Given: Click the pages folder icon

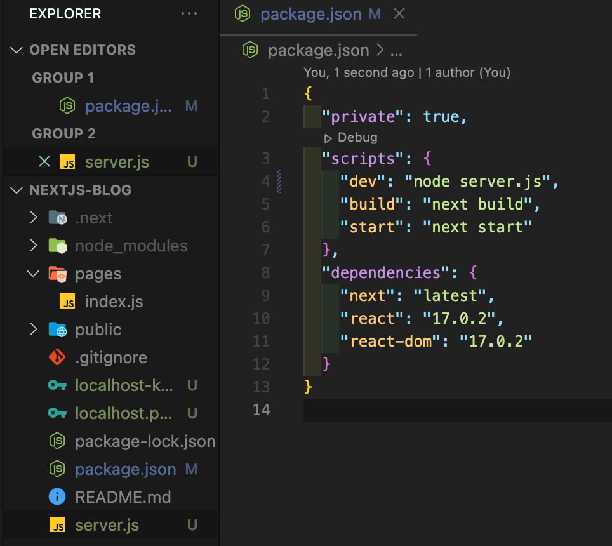Looking at the screenshot, I should (58, 274).
